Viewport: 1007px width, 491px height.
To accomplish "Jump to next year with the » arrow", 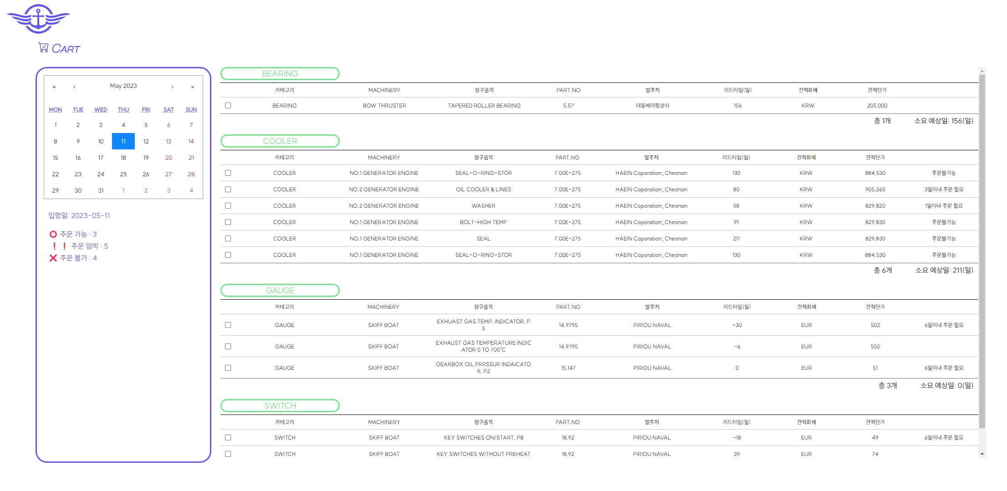I will point(193,86).
